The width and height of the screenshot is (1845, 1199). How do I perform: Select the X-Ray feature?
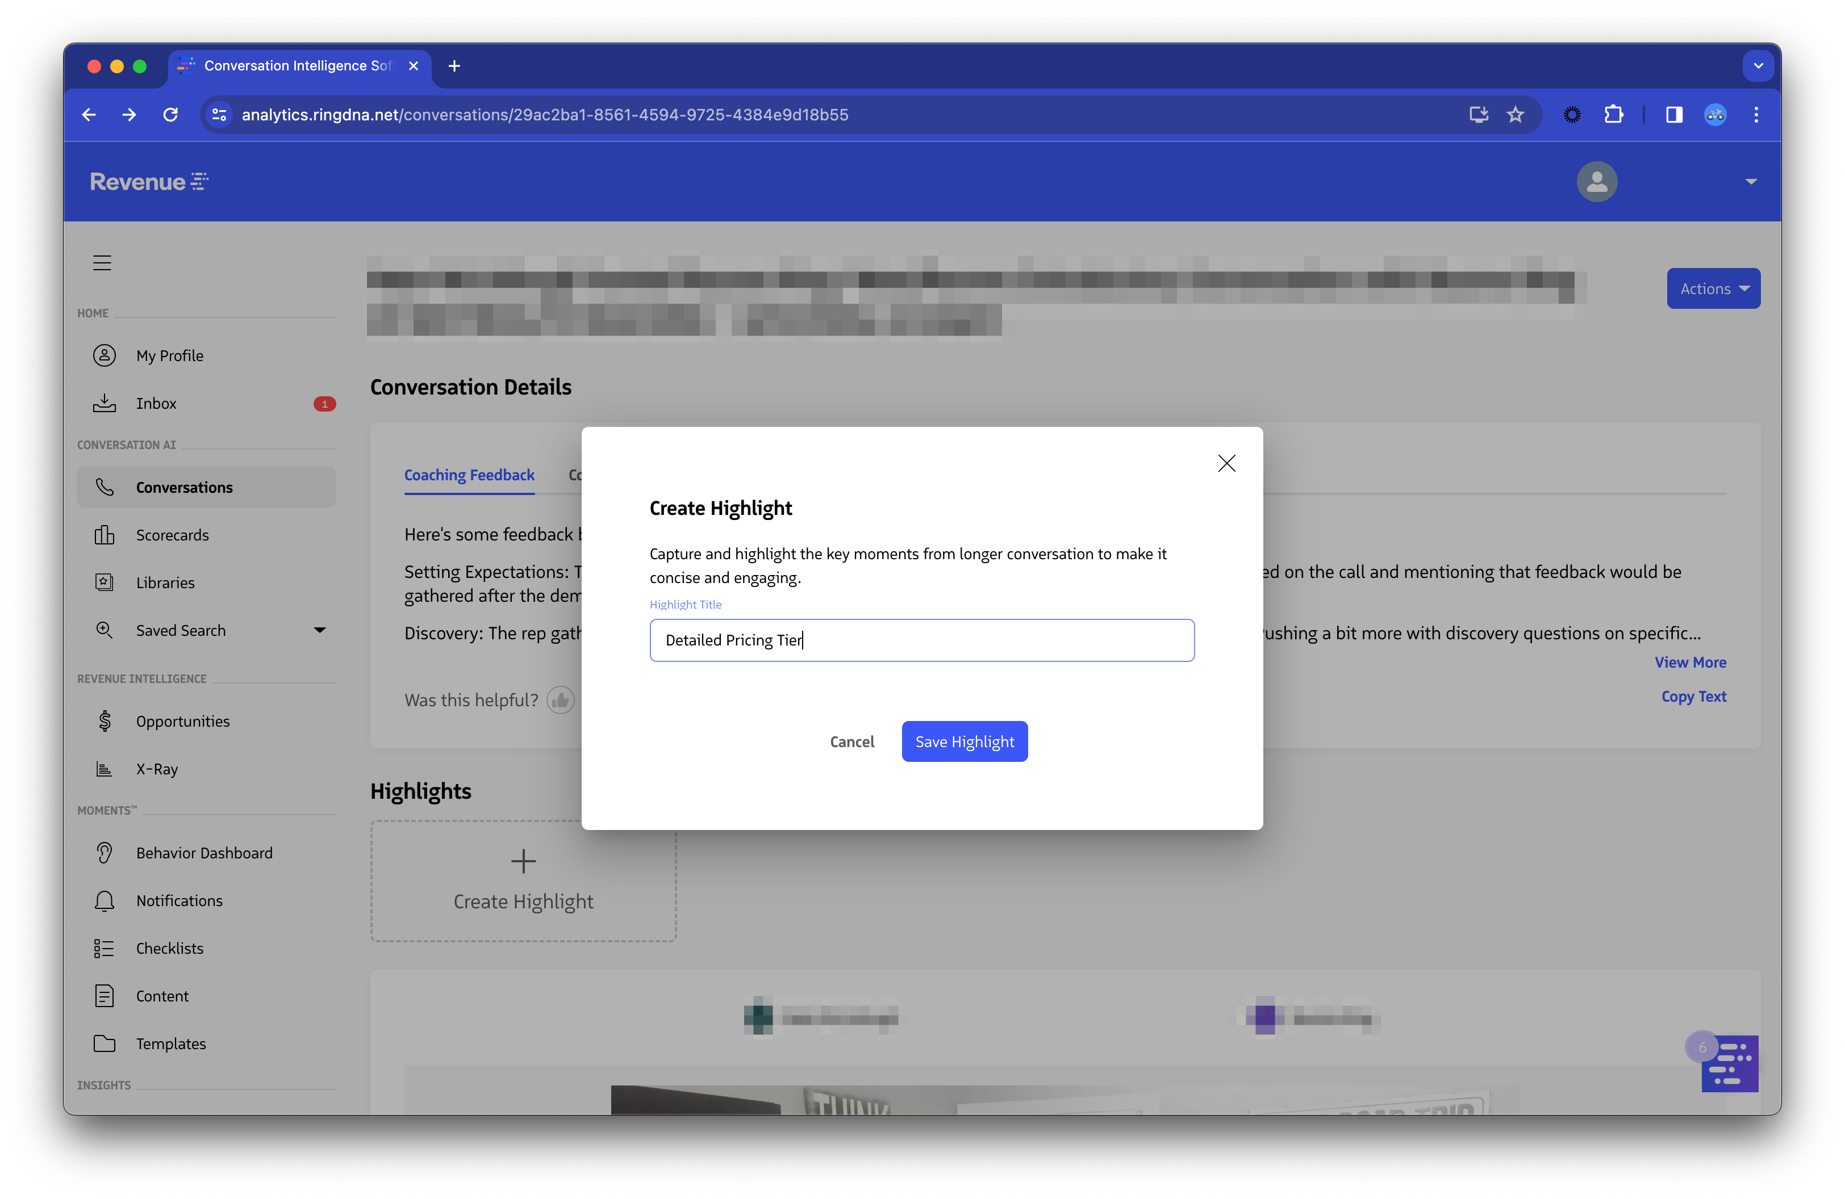[157, 768]
